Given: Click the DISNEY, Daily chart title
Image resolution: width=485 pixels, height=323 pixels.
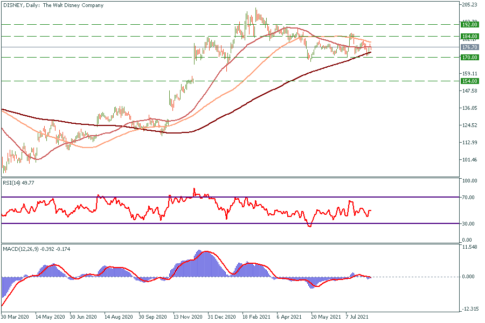Looking at the screenshot, I should point(53,5).
